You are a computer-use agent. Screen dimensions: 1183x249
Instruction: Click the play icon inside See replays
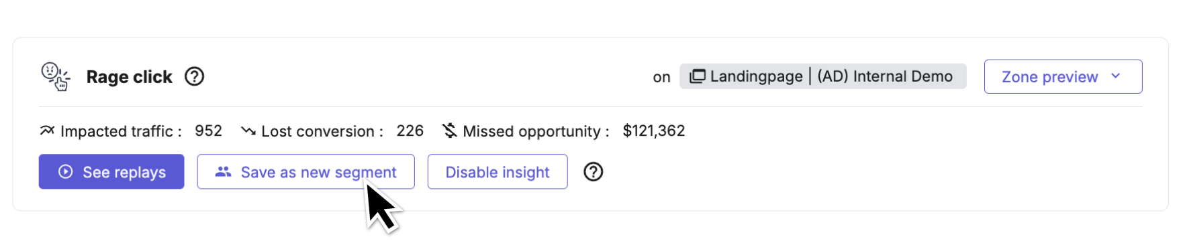(65, 172)
